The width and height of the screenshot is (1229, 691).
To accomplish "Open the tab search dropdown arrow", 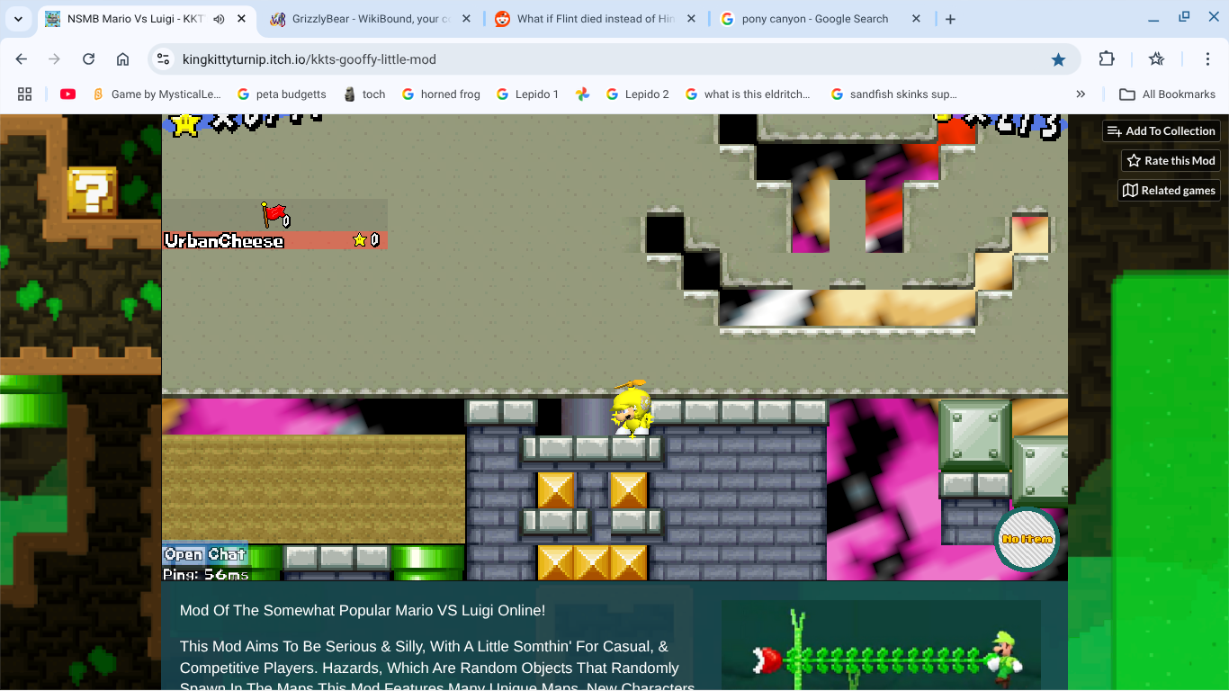I will 18,19.
